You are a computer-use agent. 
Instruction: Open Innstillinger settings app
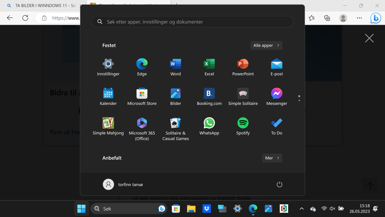point(108,67)
